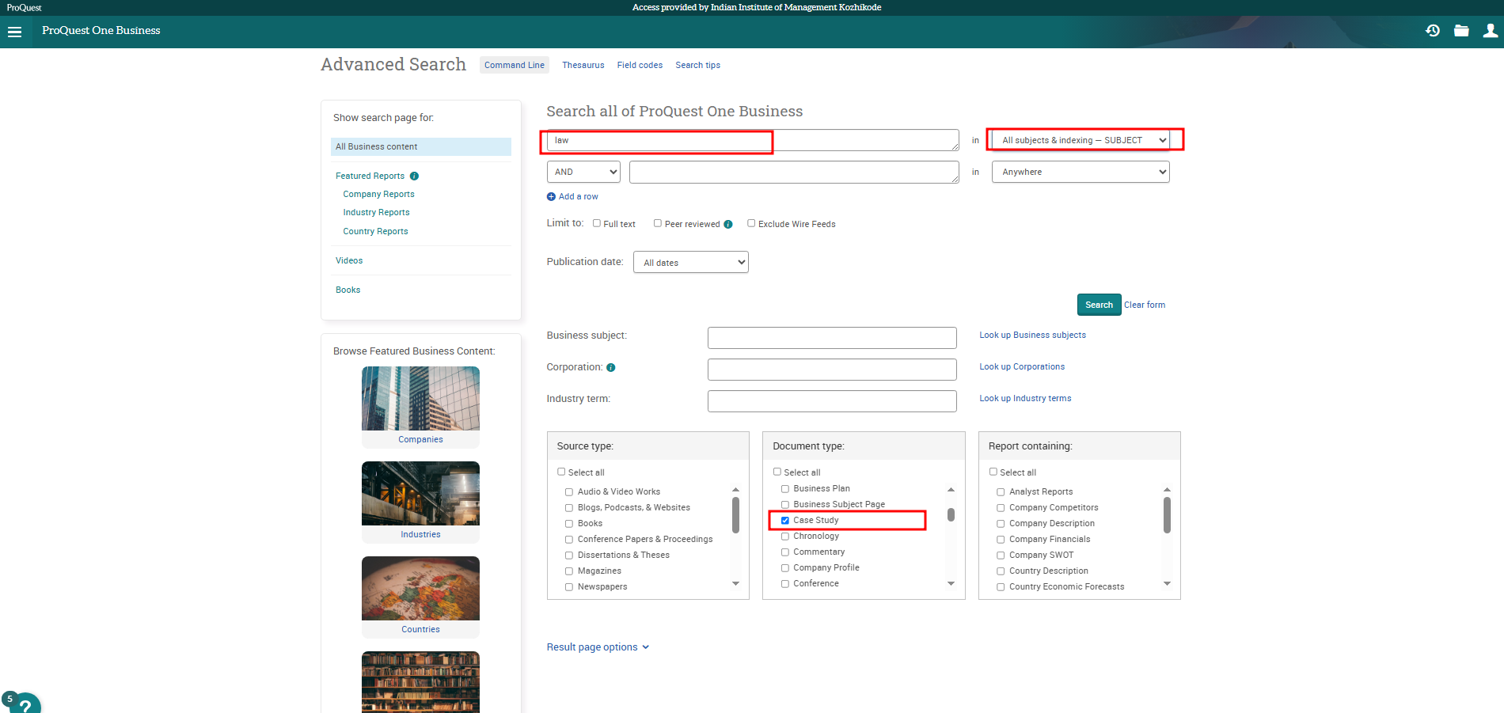Open the Thesaurus tab
Viewport: 1504px width, 713px height.
click(x=583, y=66)
